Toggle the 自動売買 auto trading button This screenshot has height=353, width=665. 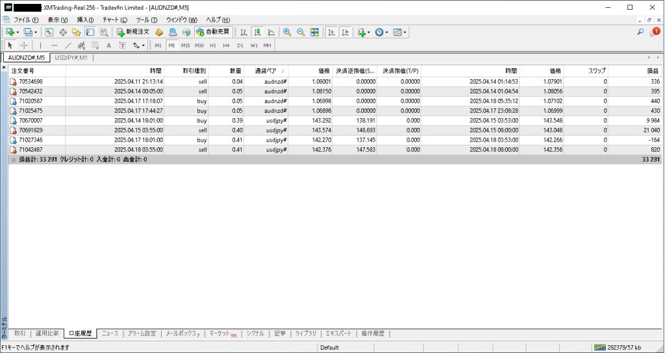tap(213, 32)
